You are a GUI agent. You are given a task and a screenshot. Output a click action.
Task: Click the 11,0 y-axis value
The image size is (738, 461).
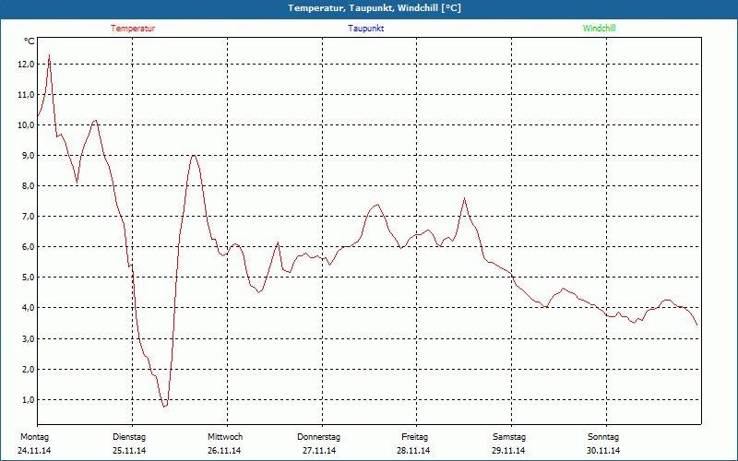(26, 95)
